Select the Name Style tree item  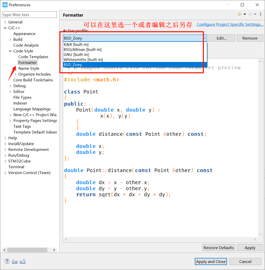[x=29, y=68]
